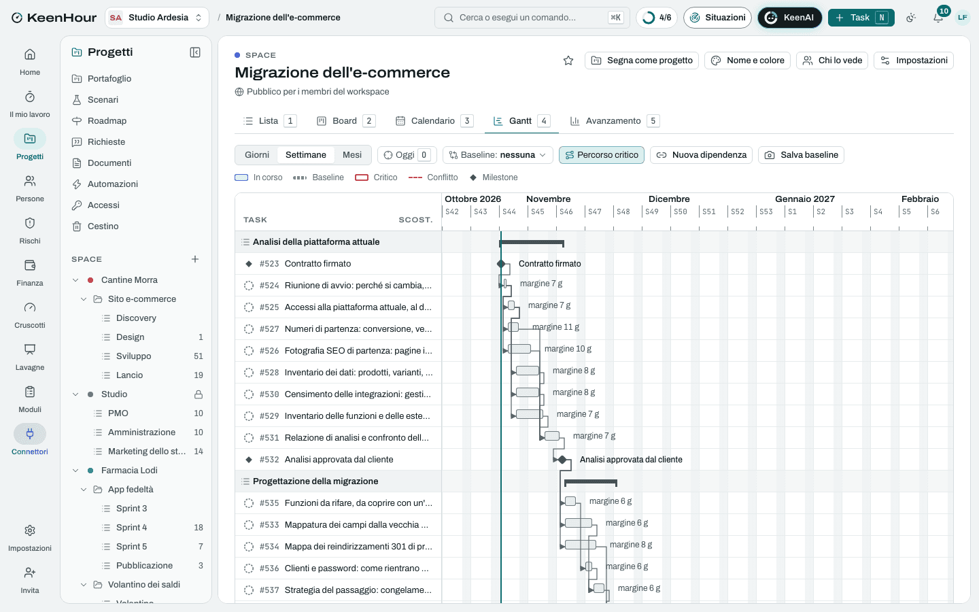Viewport: 979px width, 612px height.
Task: Click Salva baseline button
Action: click(x=801, y=155)
